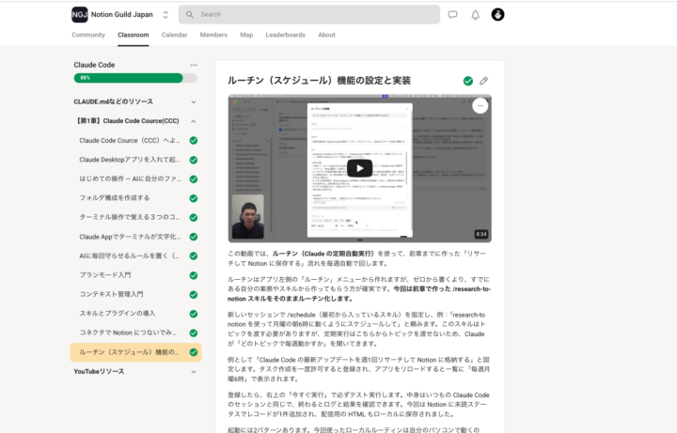Viewport: 677px width, 433px height.
Task: Open the video options three-dot button
Action: (x=480, y=105)
